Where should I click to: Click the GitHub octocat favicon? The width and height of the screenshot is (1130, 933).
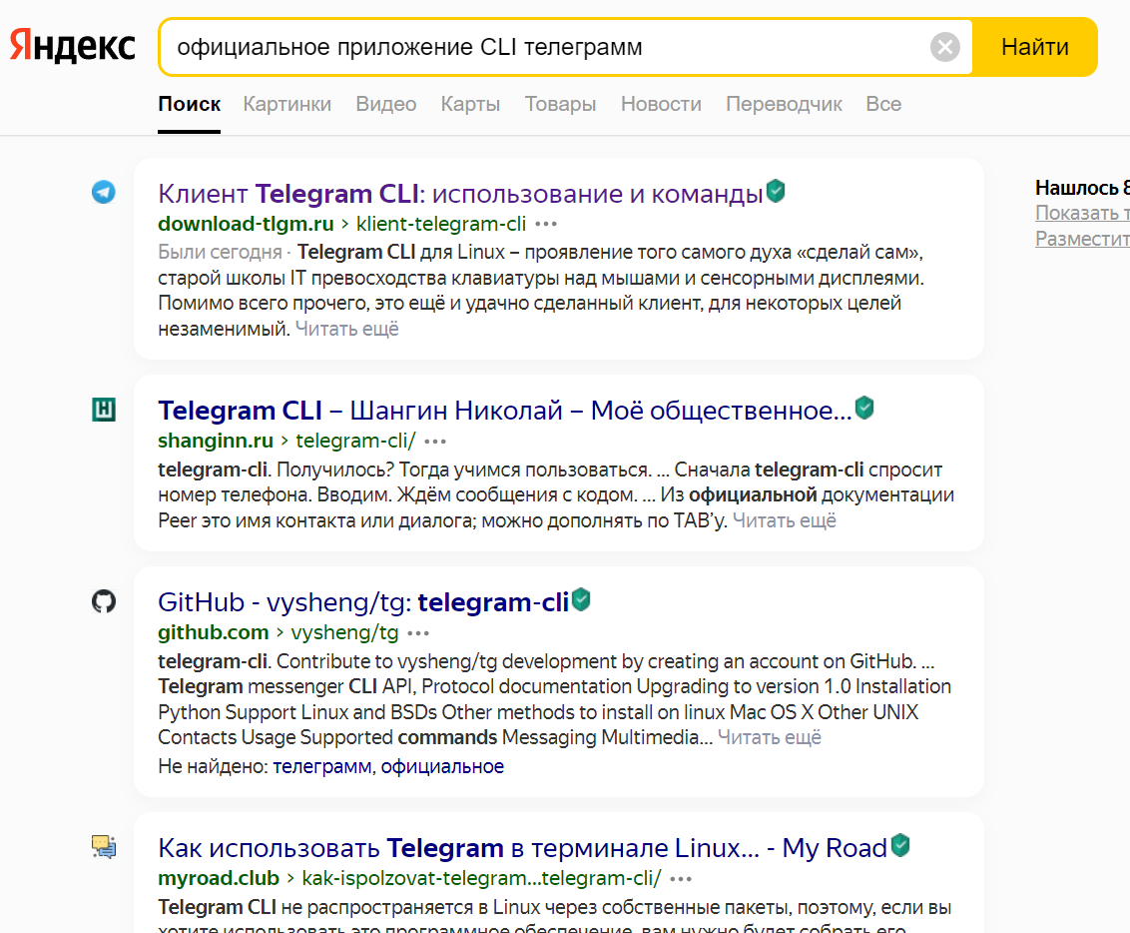104,601
